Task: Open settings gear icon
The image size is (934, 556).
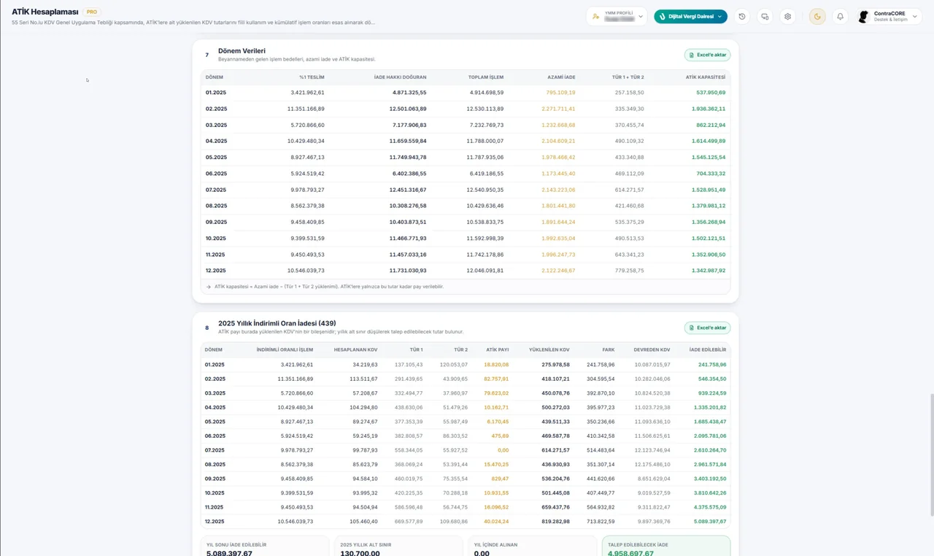Action: (787, 16)
